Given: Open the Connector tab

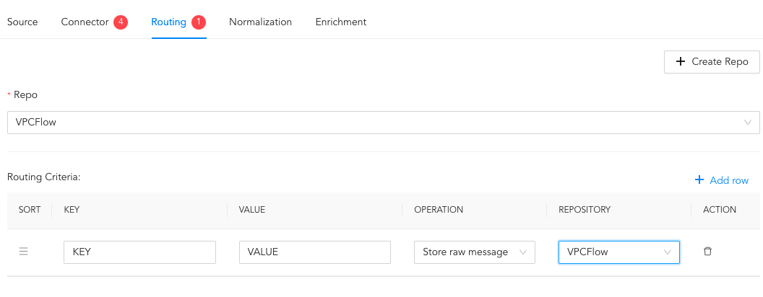Looking at the screenshot, I should pyautogui.click(x=85, y=22).
